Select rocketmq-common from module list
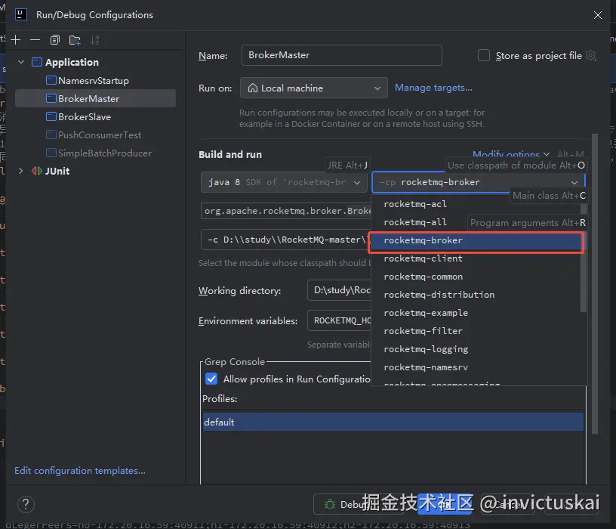This screenshot has width=616, height=529. pos(476,277)
